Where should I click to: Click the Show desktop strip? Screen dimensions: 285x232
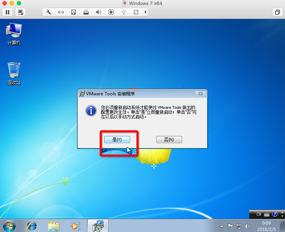coord(282,226)
